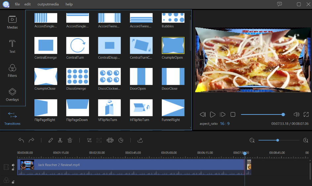Open the pencil edit tool
The width and height of the screenshot is (312, 186).
pyautogui.click(x=51, y=140)
